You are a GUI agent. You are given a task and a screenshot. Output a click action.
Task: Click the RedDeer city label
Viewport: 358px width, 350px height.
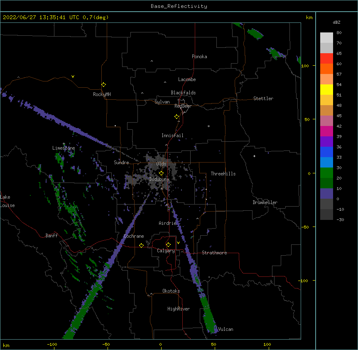pos(183,106)
